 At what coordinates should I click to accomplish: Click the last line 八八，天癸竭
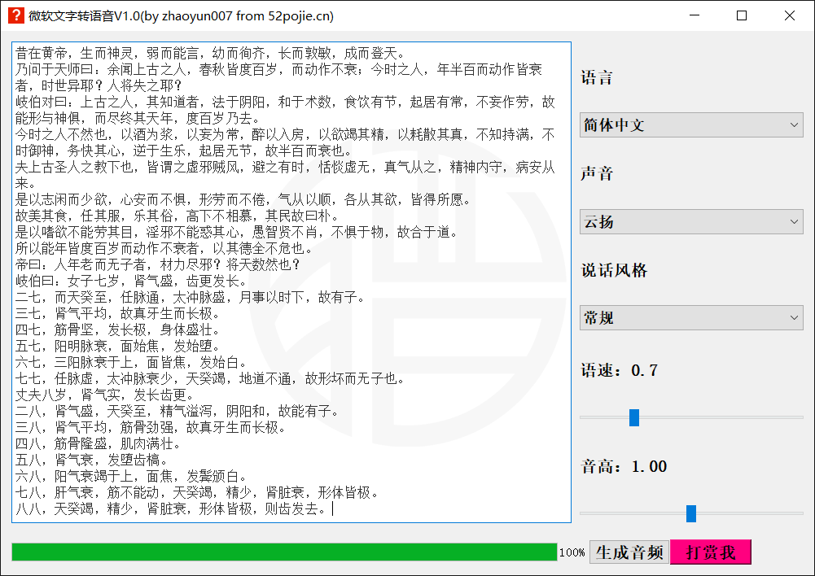(171, 508)
